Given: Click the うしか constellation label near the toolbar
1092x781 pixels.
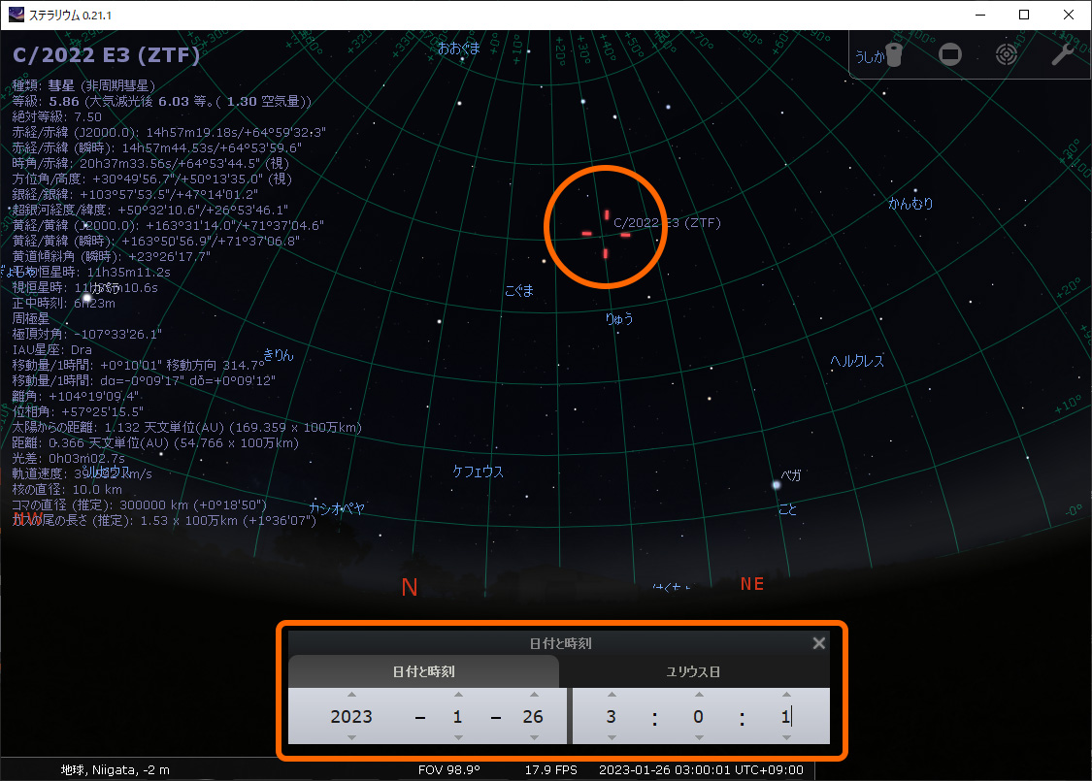Looking at the screenshot, I should pyautogui.click(x=869, y=57).
